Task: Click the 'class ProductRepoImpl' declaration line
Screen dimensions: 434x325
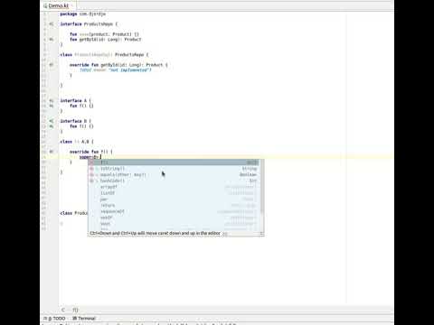Action: click(x=104, y=54)
